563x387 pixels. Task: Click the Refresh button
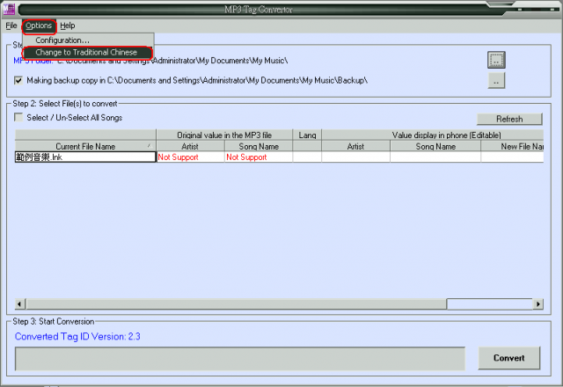509,119
